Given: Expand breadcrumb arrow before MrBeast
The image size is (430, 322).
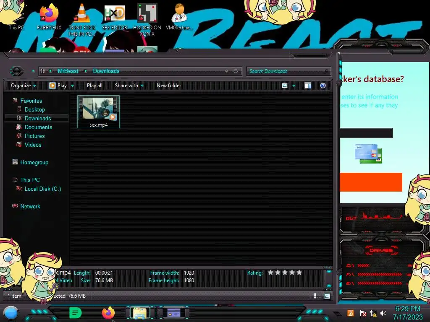Looking at the screenshot, I should click(x=50, y=71).
